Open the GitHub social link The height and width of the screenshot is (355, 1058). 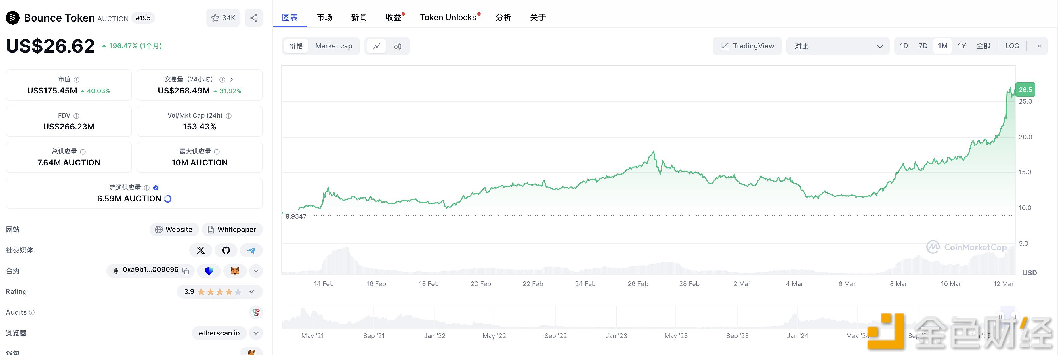[x=226, y=250]
